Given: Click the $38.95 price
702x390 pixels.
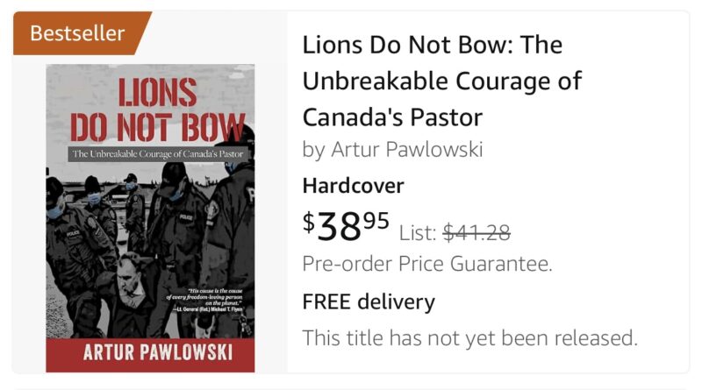Looking at the screenshot, I should (346, 226).
